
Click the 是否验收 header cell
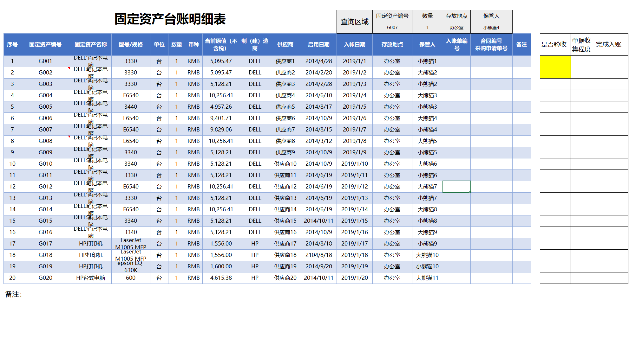[x=555, y=44]
